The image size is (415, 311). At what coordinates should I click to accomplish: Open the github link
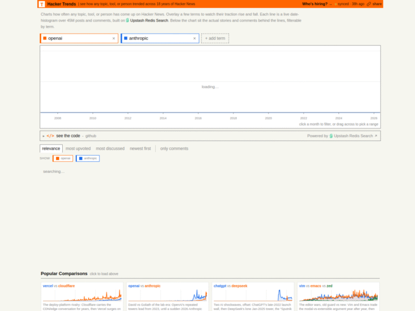[x=91, y=136]
